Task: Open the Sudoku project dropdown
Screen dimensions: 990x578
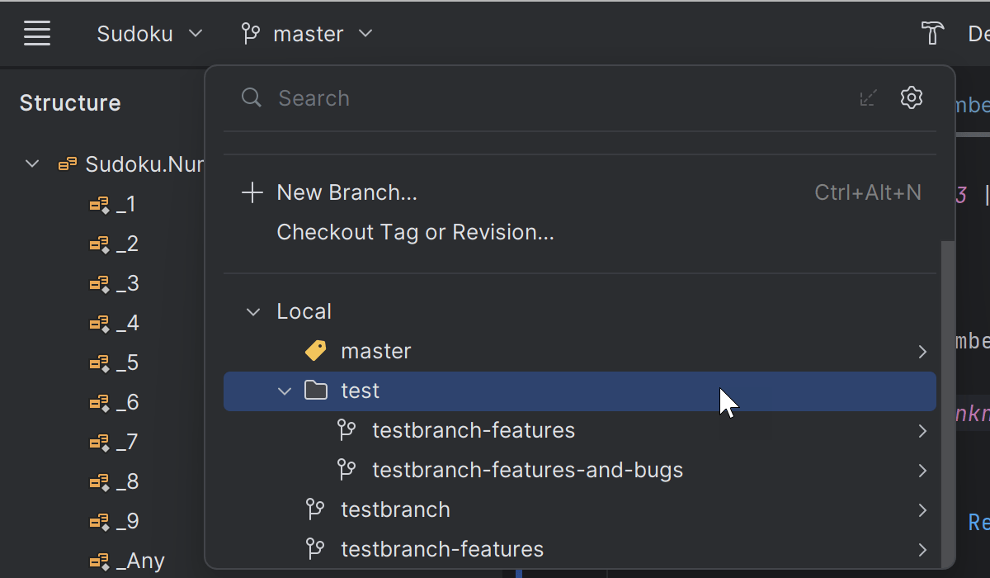Action: [149, 34]
